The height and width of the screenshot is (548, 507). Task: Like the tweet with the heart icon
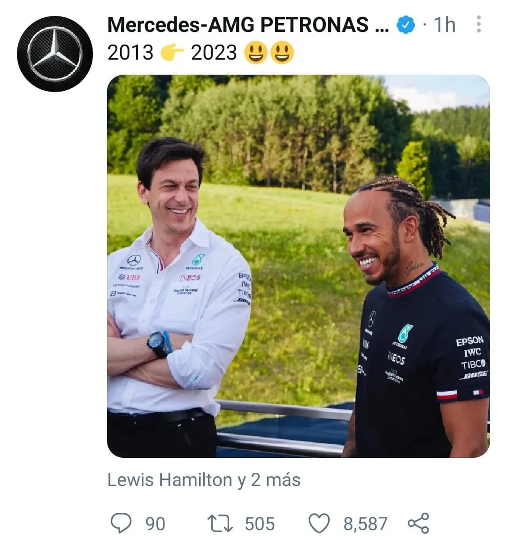319,523
